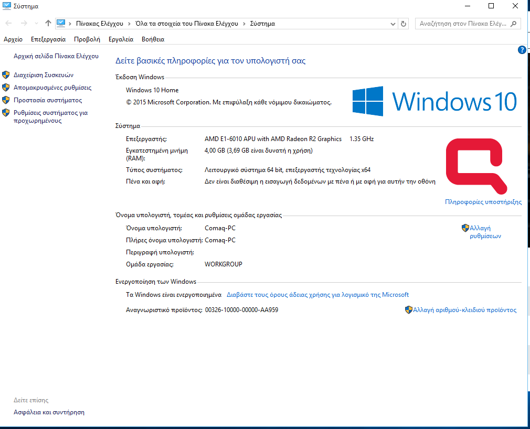Image resolution: width=530 pixels, height=429 pixels.
Task: Click shield icon next to Αλλαγή αριθμού-κλειδιού προϊόντος
Action: (x=409, y=310)
